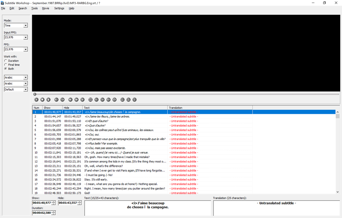
Task: Click the Stop playback button
Action: [42, 100]
